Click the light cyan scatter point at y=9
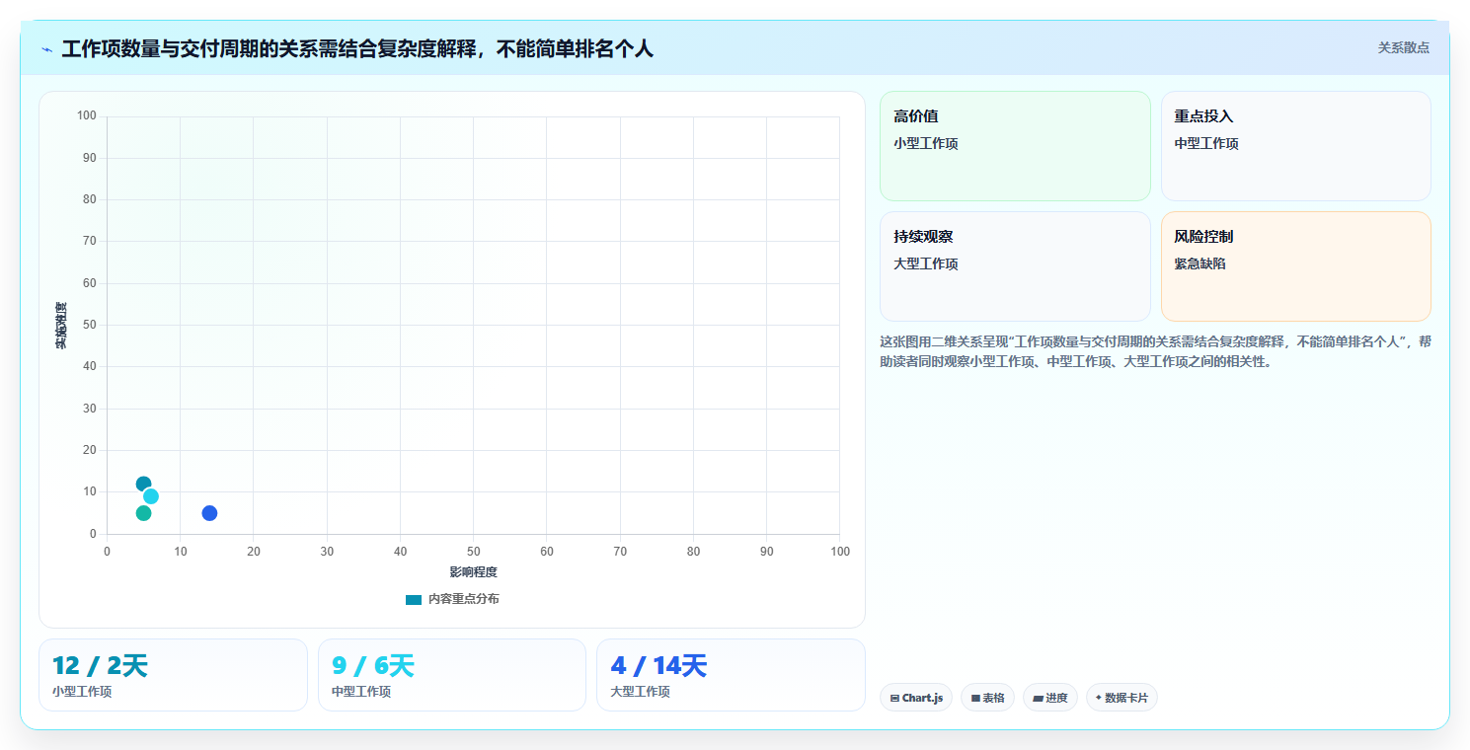Viewport: 1470px width, 750px height. (x=151, y=496)
